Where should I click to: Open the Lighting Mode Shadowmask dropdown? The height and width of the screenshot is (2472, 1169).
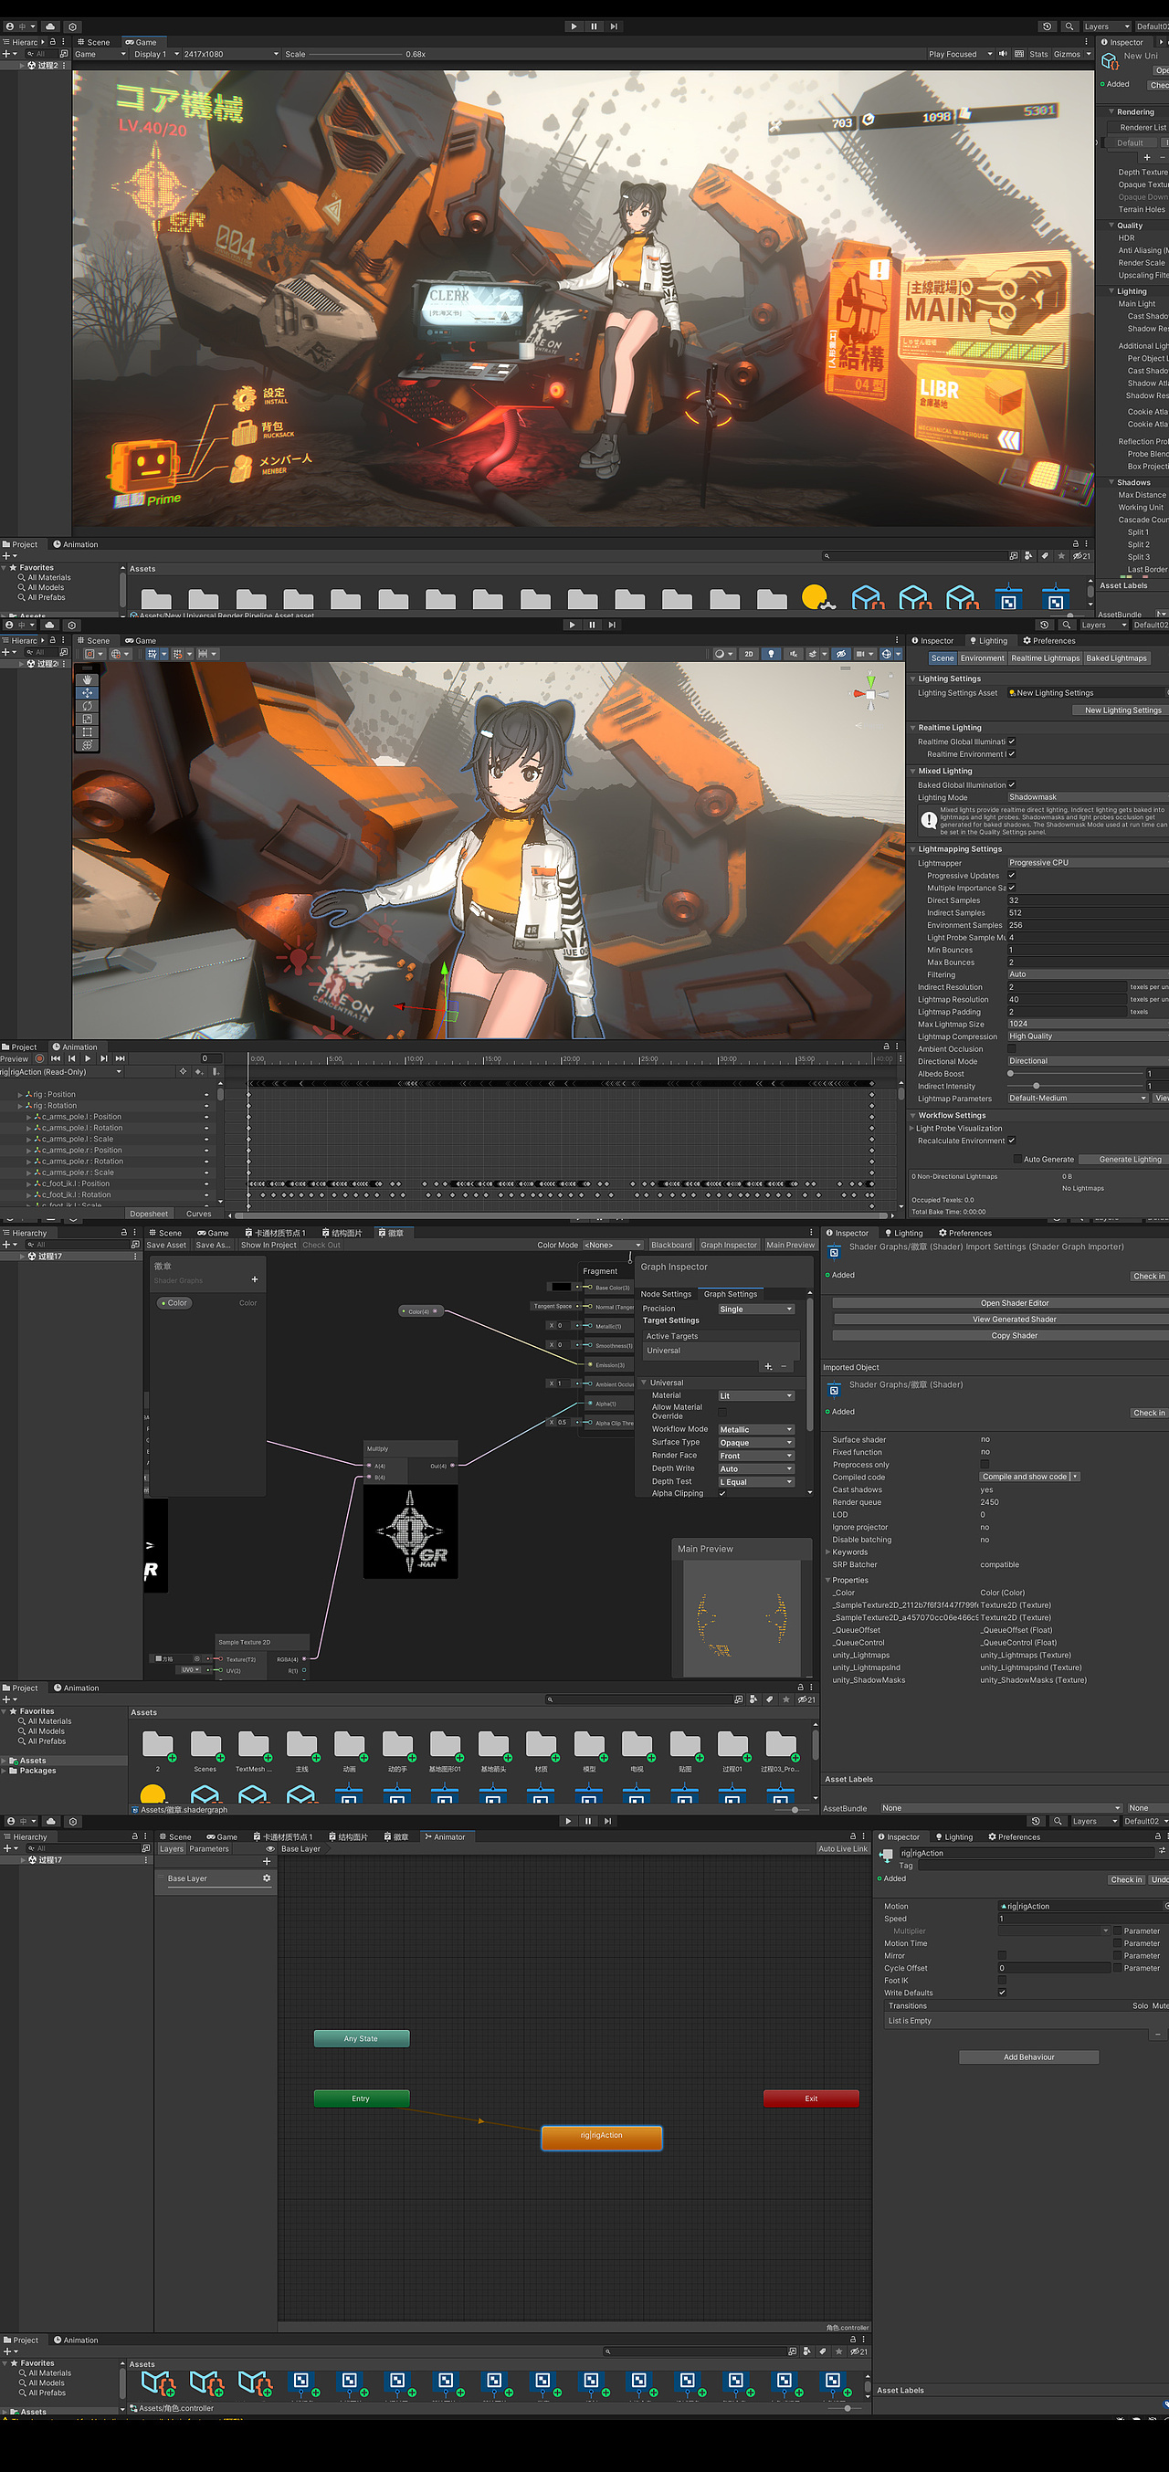(1088, 796)
